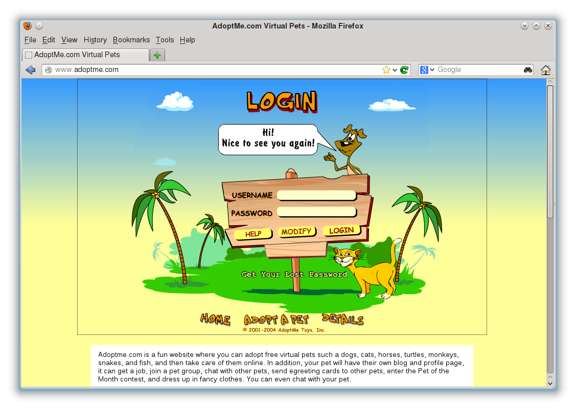This screenshot has height=409, width=576.
Task: Click the yellow LOGIN button on the sign
Action: click(341, 231)
